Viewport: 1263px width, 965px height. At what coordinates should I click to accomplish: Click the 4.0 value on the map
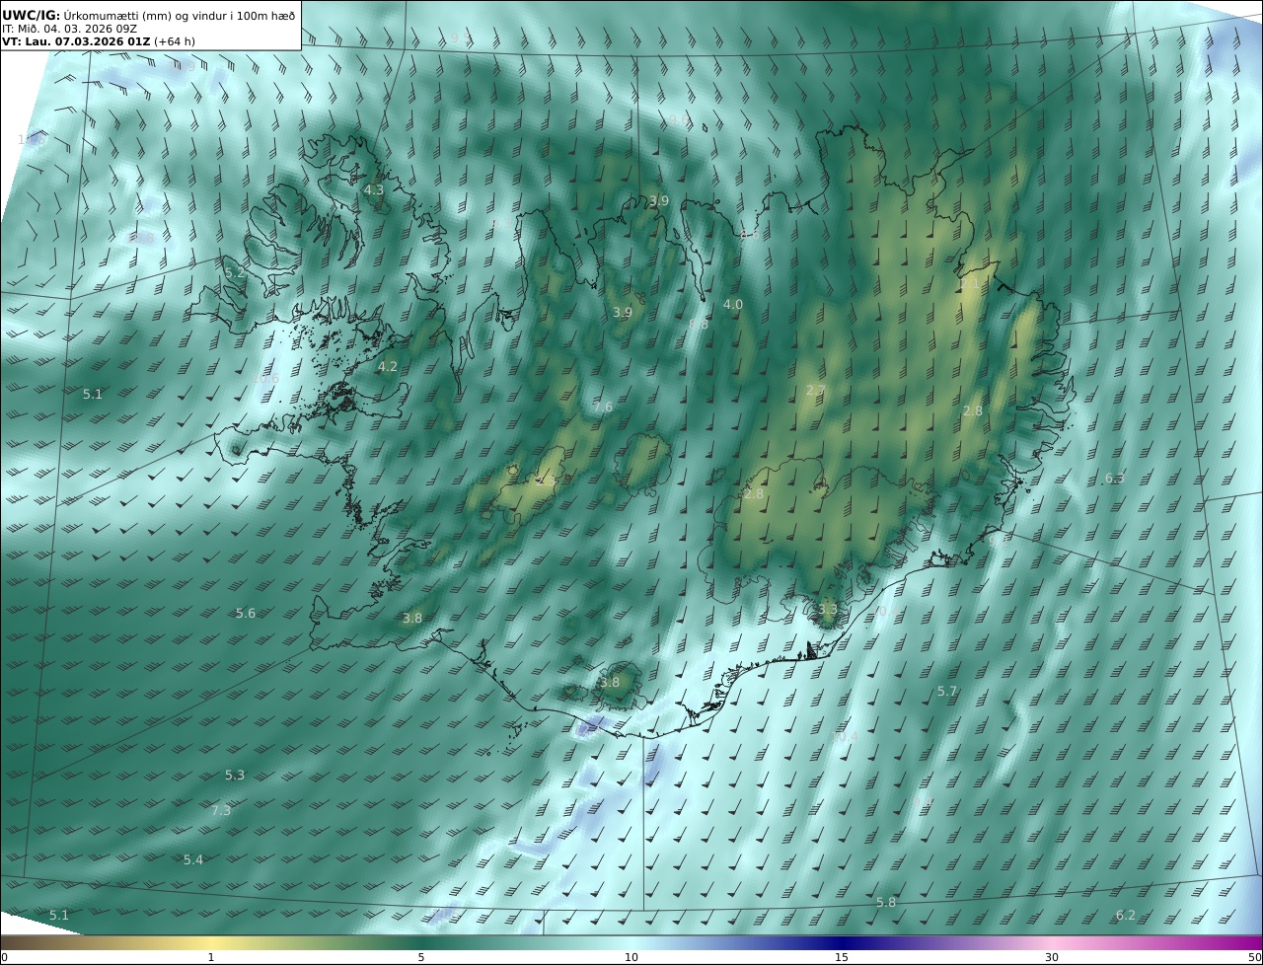[733, 304]
